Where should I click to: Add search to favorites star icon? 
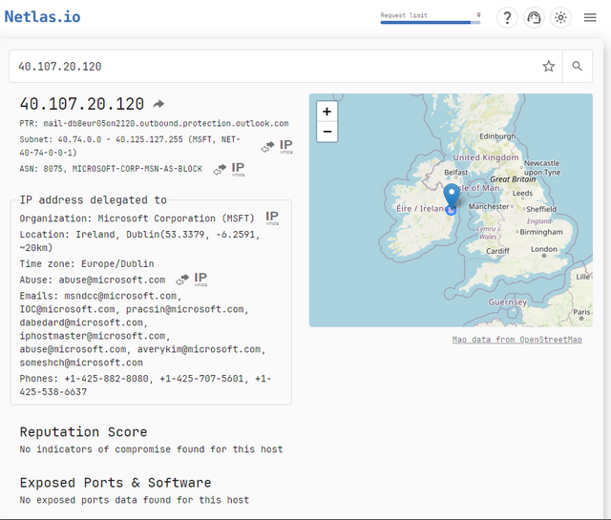[x=549, y=66]
